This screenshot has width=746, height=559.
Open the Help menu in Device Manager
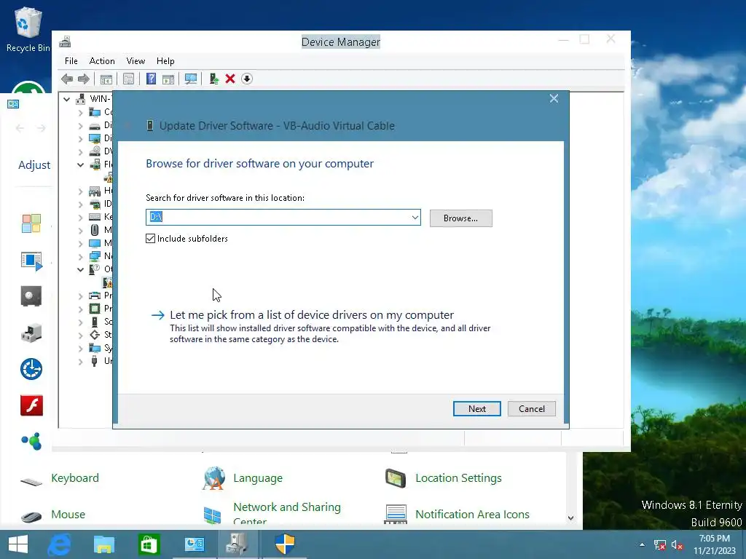click(x=165, y=61)
